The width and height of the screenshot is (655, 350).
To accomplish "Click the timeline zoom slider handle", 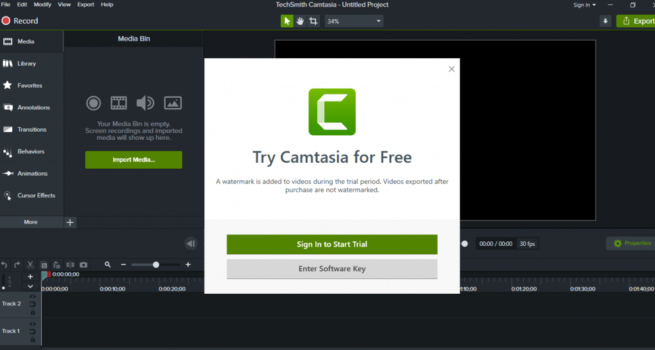I will click(x=156, y=264).
